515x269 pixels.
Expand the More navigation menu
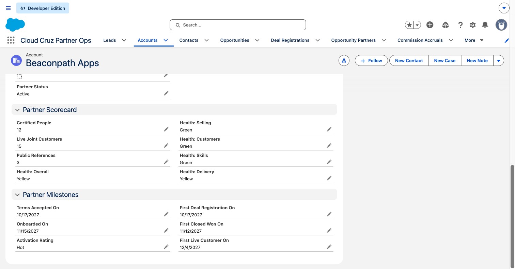(x=474, y=40)
